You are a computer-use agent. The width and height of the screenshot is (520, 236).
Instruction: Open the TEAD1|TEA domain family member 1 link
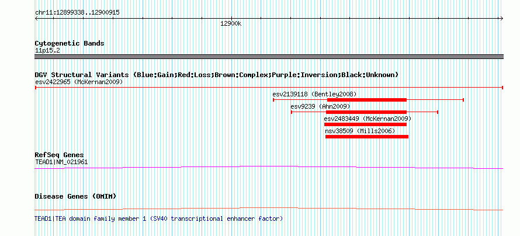pos(159,218)
